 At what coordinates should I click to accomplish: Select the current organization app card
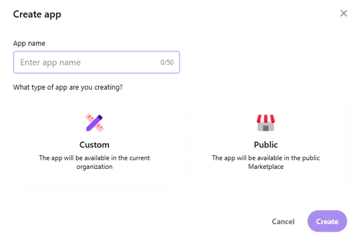point(94,144)
